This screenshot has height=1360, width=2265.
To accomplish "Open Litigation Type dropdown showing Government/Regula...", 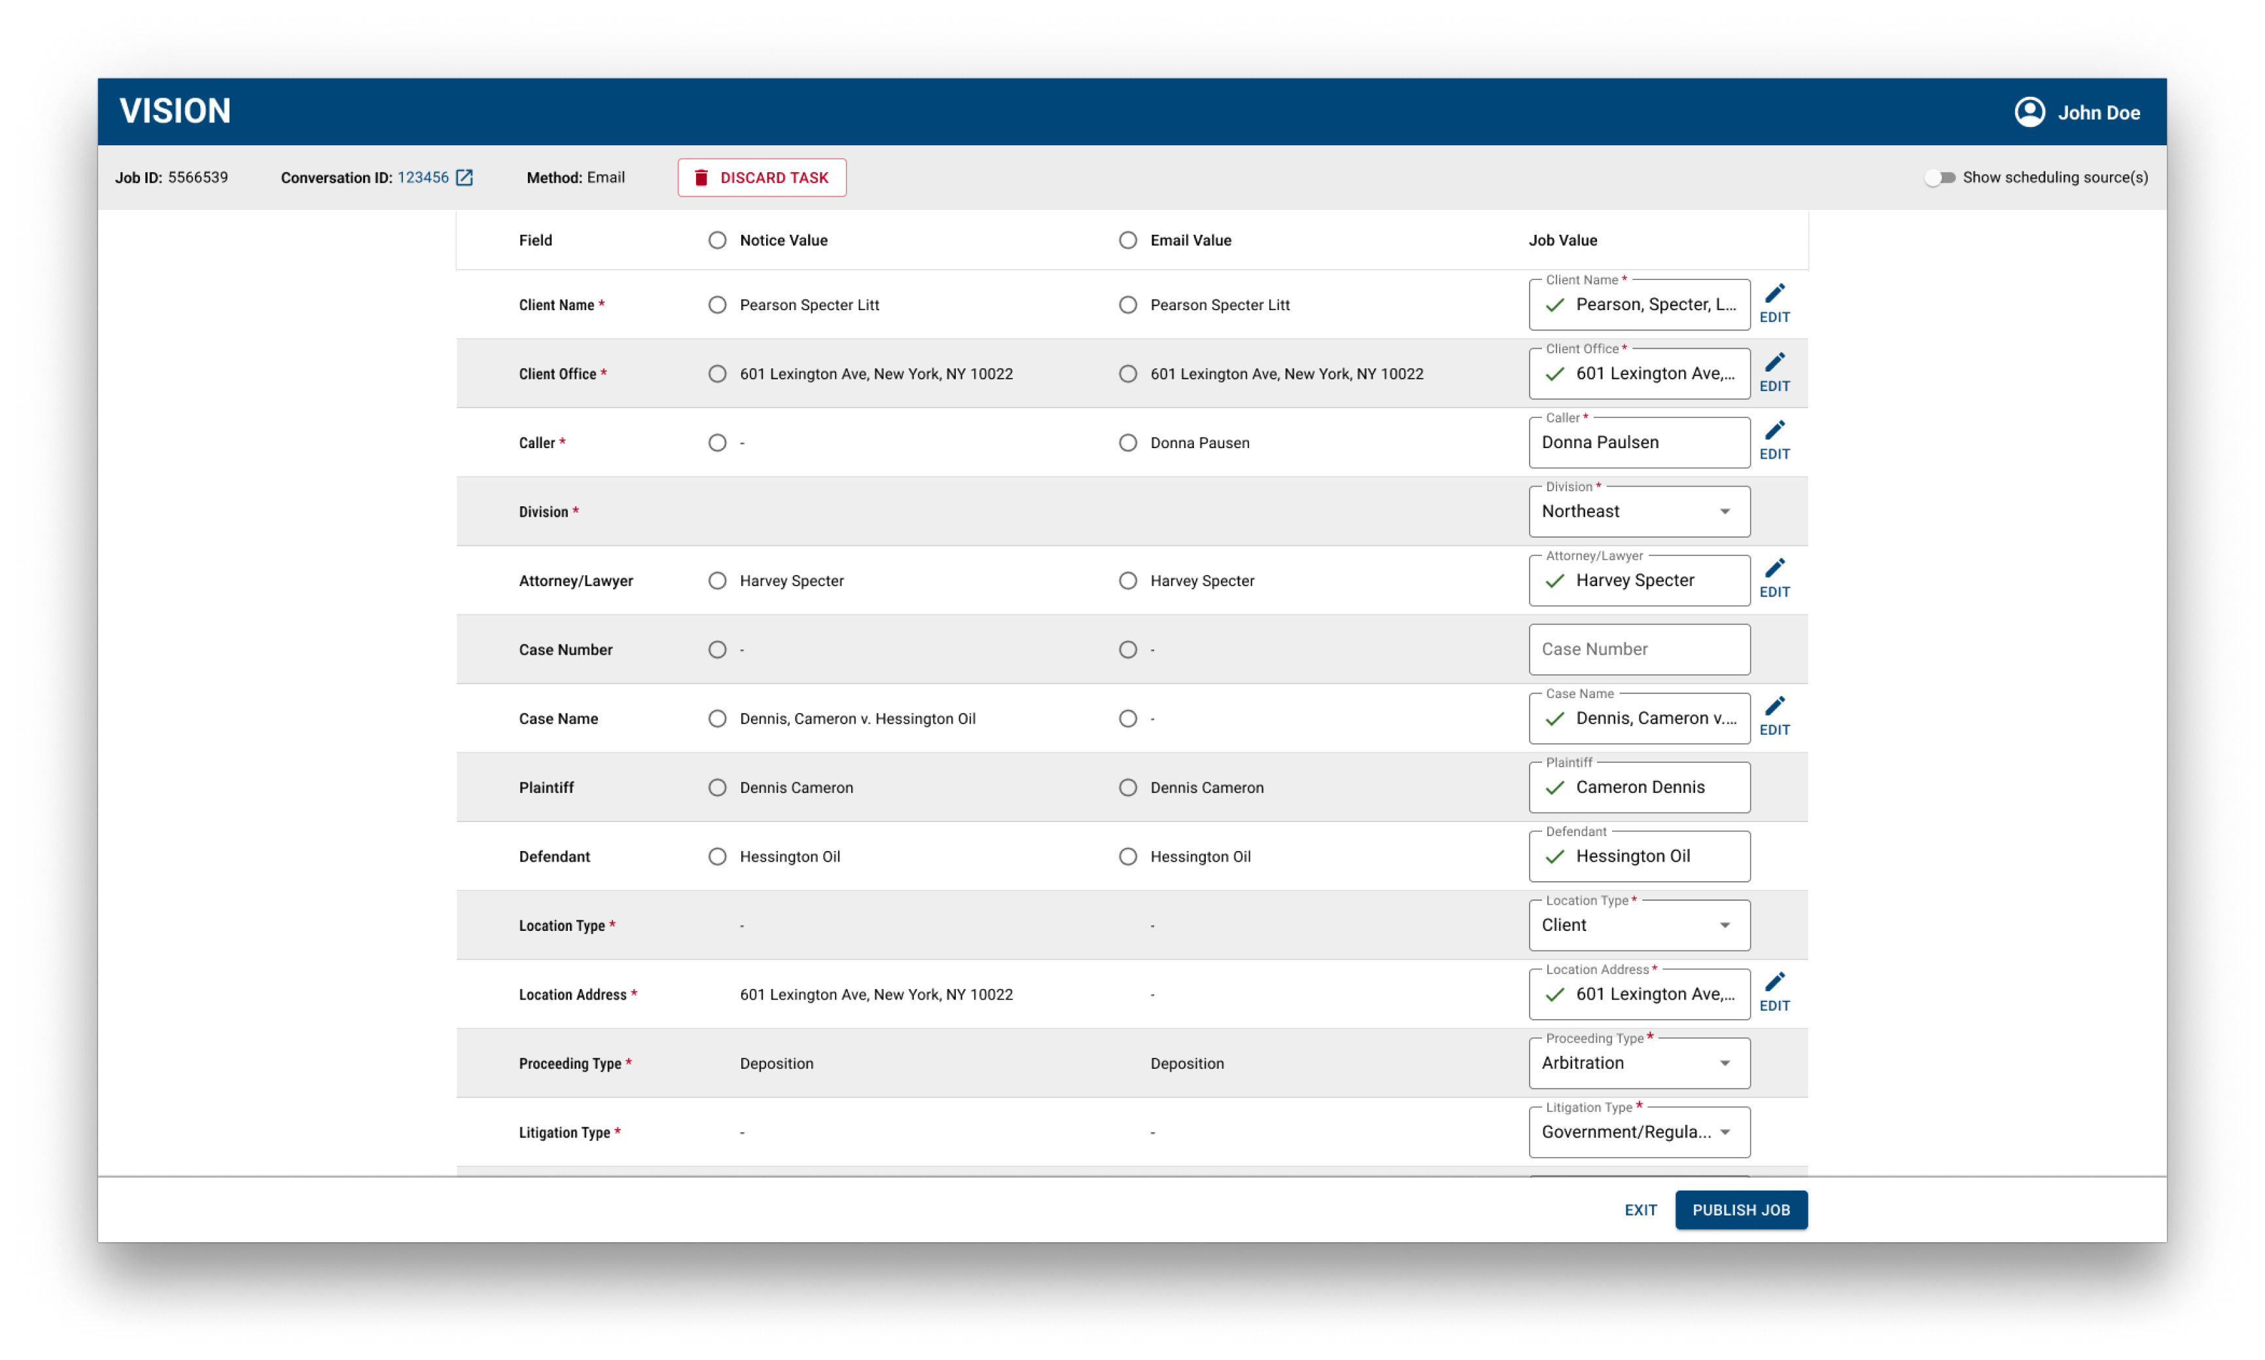I will (1638, 1132).
